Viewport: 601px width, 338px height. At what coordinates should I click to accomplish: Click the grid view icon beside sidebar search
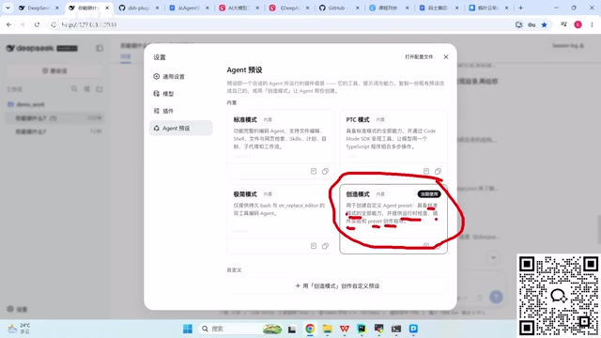click(x=87, y=89)
